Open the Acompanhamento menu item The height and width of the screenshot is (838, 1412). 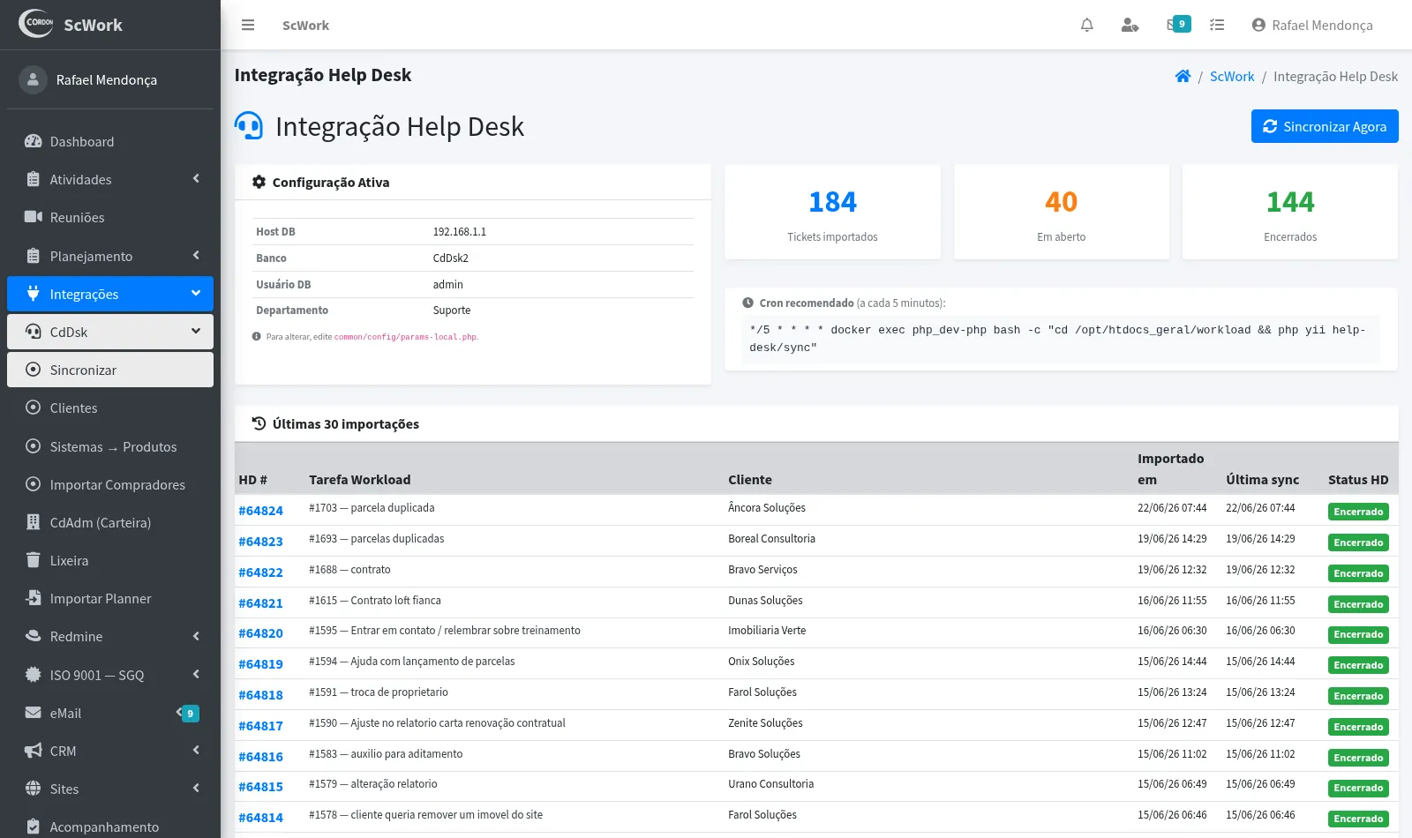[x=110, y=827]
